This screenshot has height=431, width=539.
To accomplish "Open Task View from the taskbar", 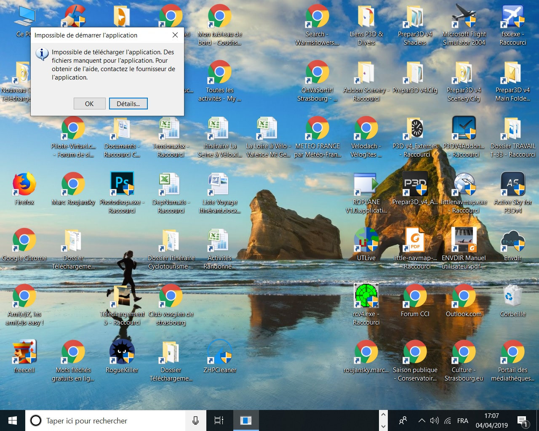I will click(219, 420).
